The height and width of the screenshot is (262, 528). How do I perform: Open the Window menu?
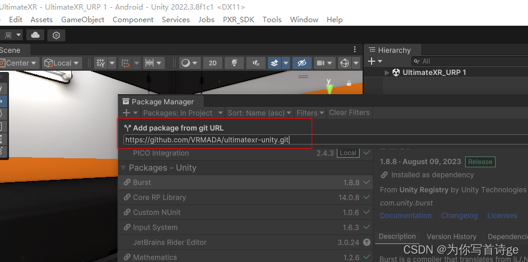tap(304, 20)
